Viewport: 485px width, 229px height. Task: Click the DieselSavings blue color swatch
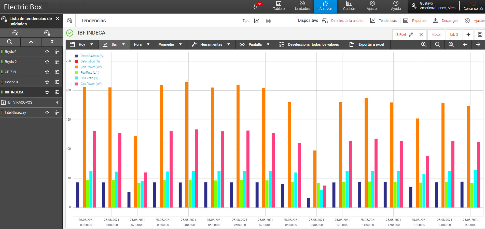[x=76, y=56]
